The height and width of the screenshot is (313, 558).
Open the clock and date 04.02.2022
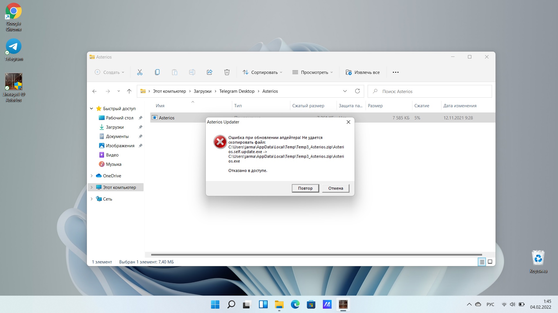[541, 304]
